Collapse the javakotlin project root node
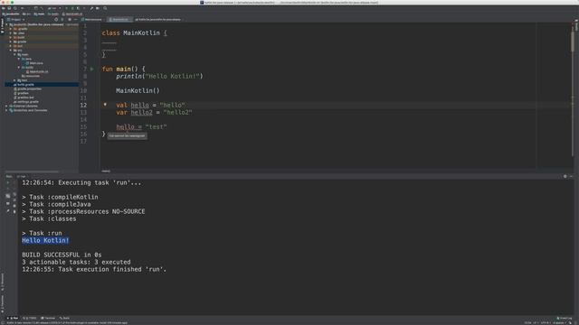 click(x=6, y=24)
